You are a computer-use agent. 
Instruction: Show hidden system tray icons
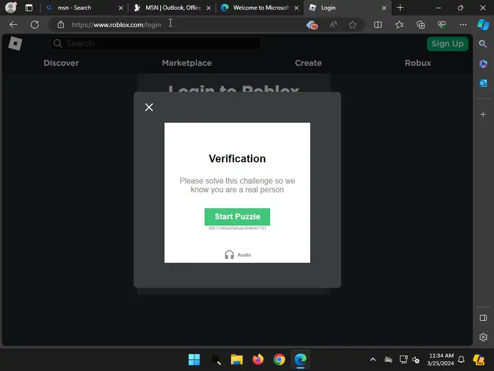click(x=373, y=359)
